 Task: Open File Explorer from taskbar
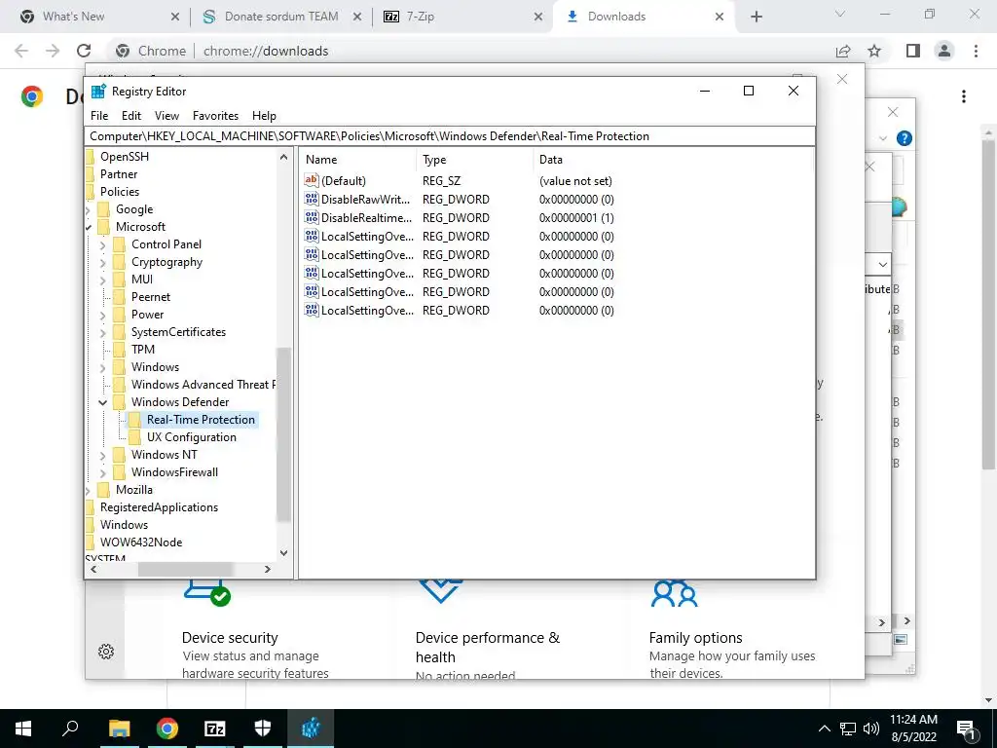[x=119, y=729]
